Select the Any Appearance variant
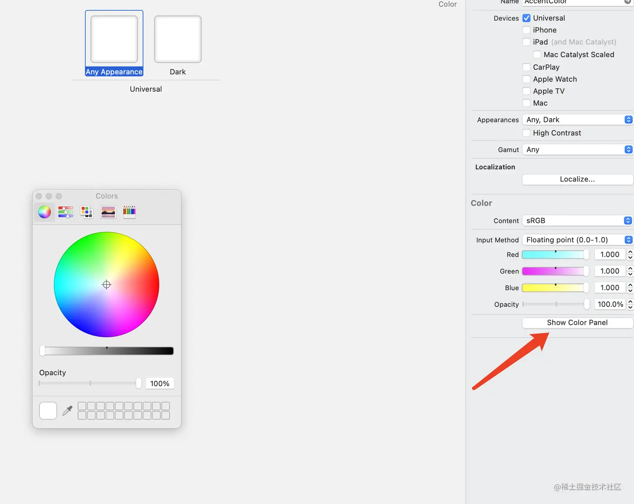The image size is (634, 504). [x=114, y=39]
